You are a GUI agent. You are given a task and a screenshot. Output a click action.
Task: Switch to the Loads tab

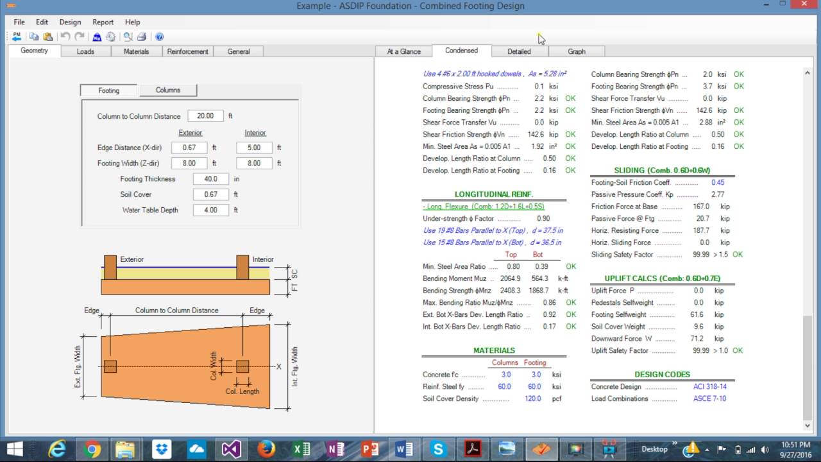[85, 51]
